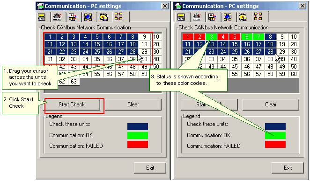Viewport: 310px width, 181px height.
Task: Open the eye monitoring tab in right dialog
Action: 243,17
